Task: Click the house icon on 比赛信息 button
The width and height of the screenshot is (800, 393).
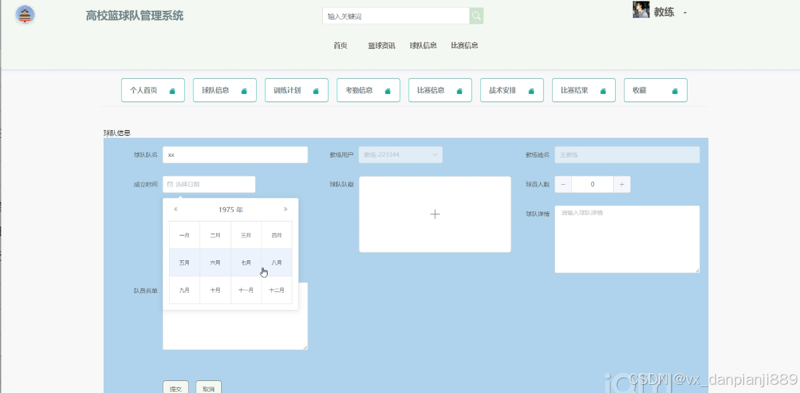Action: click(459, 91)
